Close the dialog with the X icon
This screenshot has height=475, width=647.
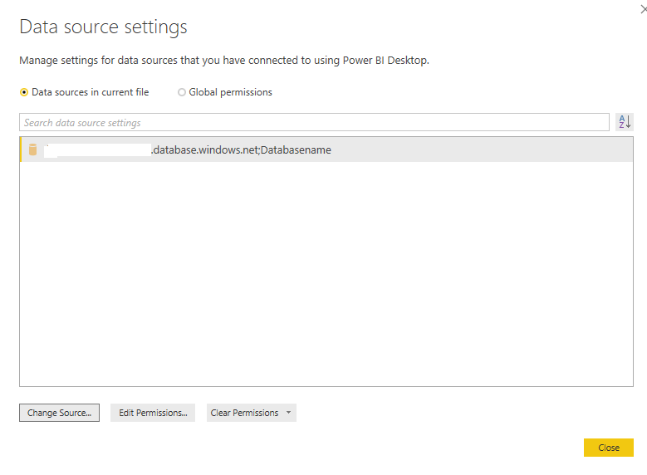(x=644, y=9)
